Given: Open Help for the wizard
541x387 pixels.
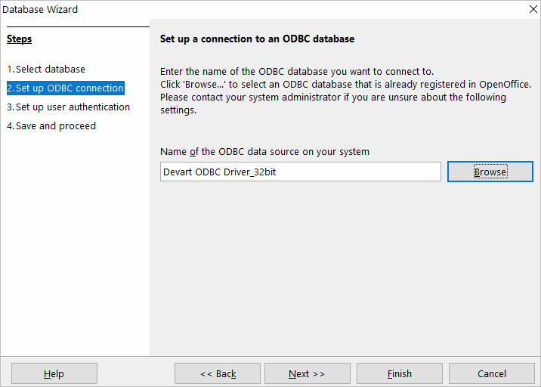Looking at the screenshot, I should point(54,373).
